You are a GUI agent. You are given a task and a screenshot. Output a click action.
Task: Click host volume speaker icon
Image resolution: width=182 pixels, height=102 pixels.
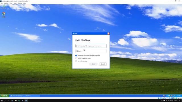tap(169, 101)
